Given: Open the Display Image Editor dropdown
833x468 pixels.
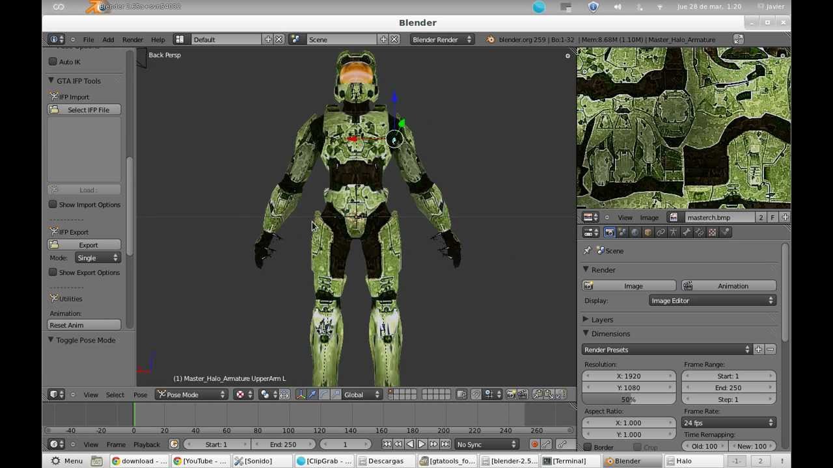Looking at the screenshot, I should click(x=713, y=301).
